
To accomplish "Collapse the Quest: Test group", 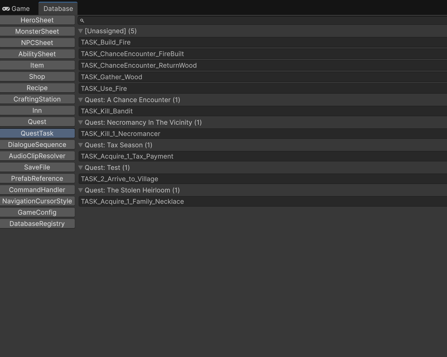I will pyautogui.click(x=81, y=168).
